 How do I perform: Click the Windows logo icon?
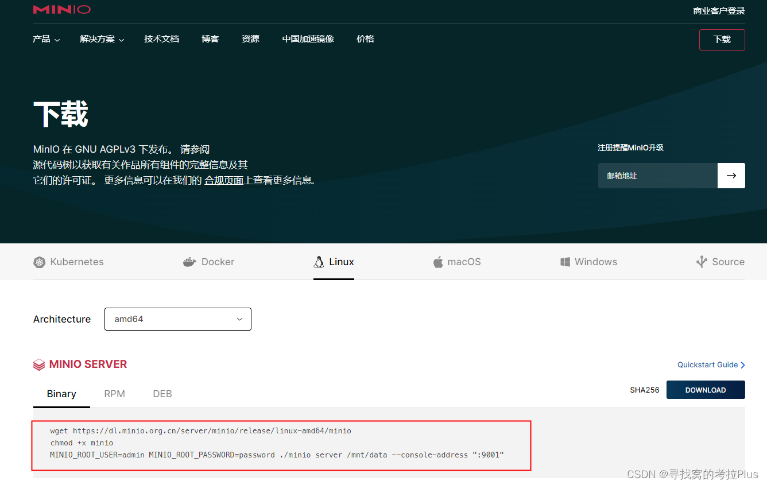click(x=565, y=262)
